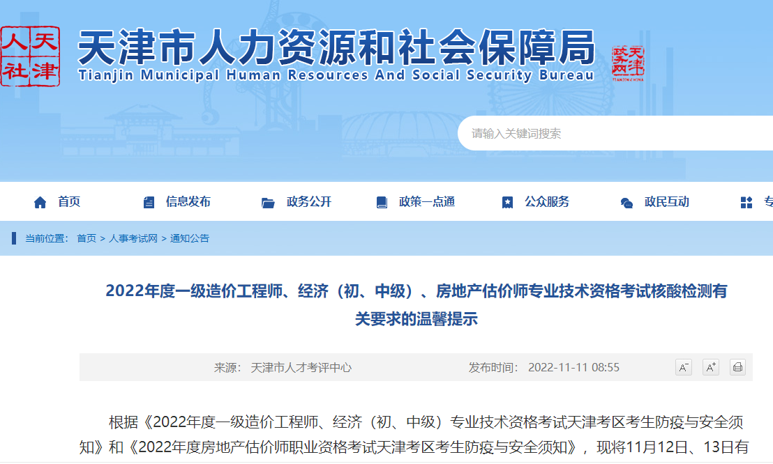Open the 信息发布 menu item
Screen dimensions: 773x464
(188, 202)
